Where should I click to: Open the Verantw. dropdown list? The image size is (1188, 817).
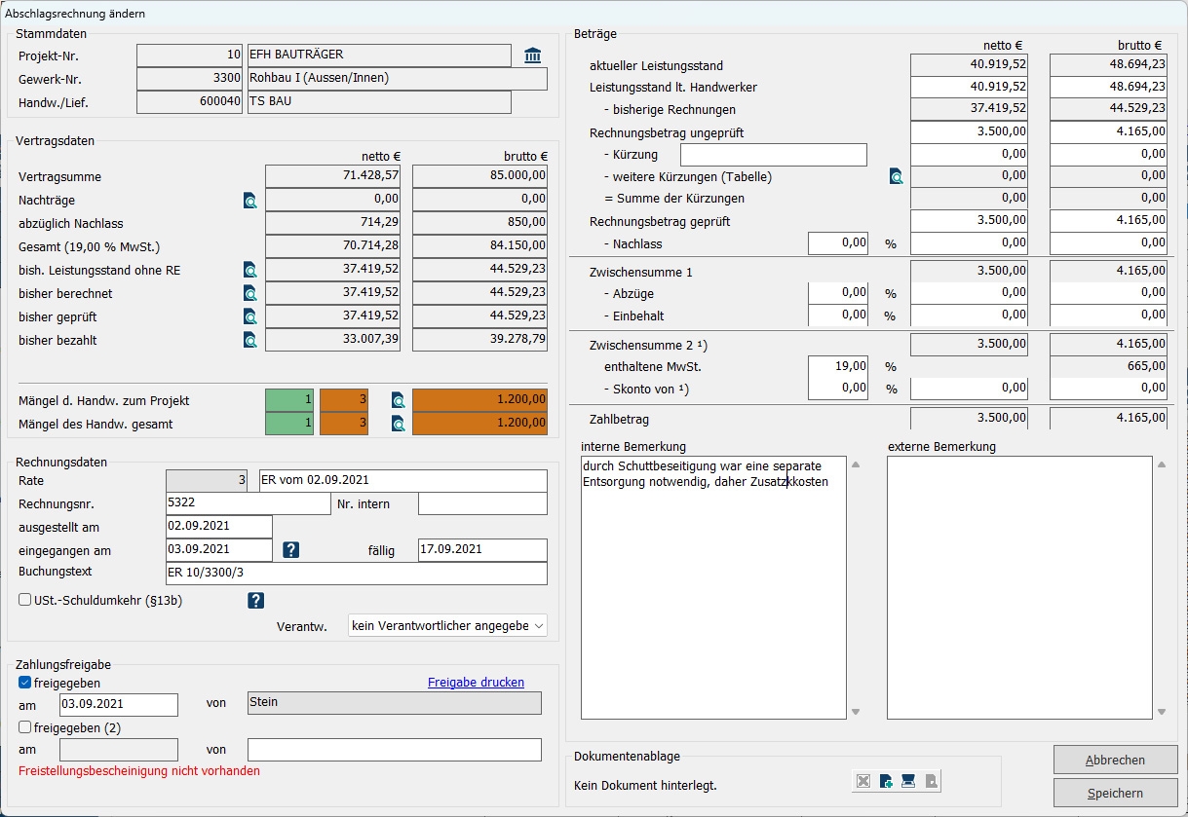coord(447,625)
